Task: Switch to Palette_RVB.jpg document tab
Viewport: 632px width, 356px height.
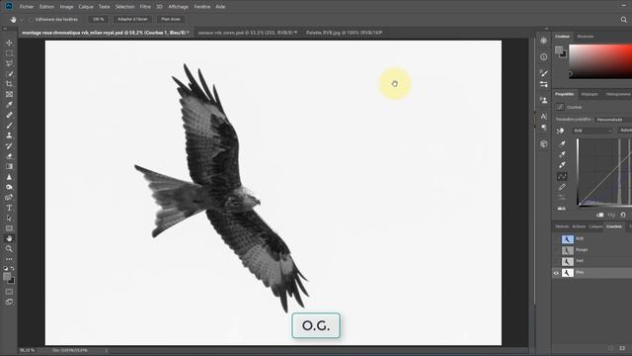Action: 344,33
